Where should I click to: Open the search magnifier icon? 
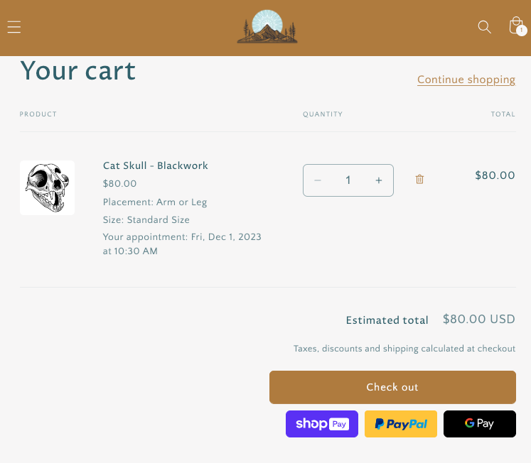[x=484, y=27]
